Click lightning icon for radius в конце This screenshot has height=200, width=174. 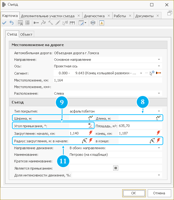[158, 140]
